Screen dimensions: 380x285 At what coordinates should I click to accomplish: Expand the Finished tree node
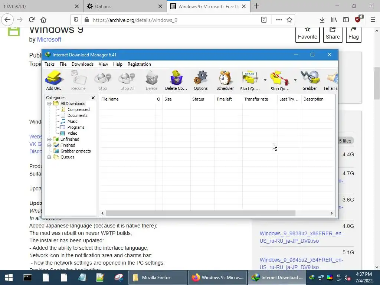(x=49, y=145)
